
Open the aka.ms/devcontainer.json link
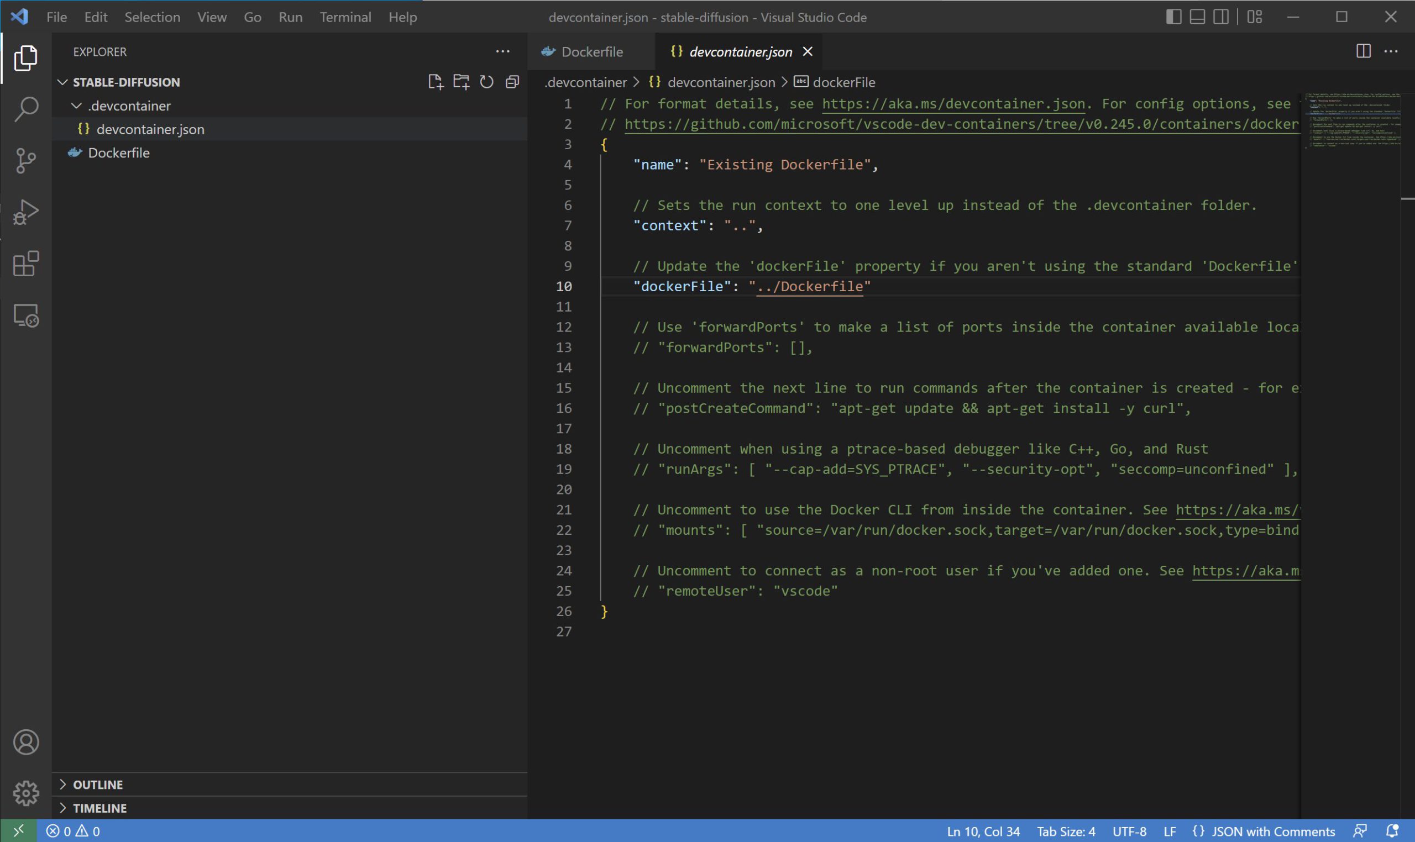[953, 104]
